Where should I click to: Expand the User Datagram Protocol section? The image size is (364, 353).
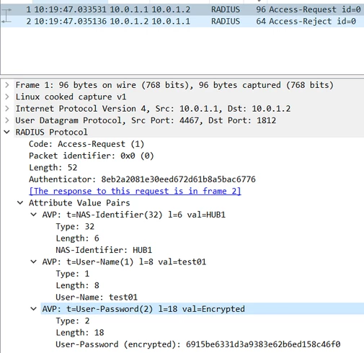point(7,120)
